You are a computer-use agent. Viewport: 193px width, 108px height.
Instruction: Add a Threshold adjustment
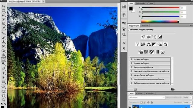click(151, 52)
